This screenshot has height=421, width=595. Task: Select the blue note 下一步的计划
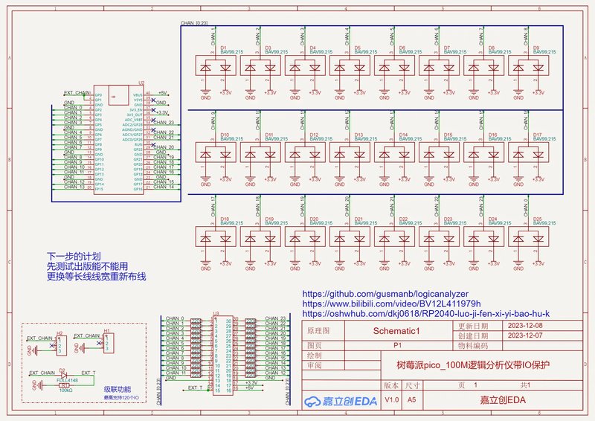click(74, 256)
